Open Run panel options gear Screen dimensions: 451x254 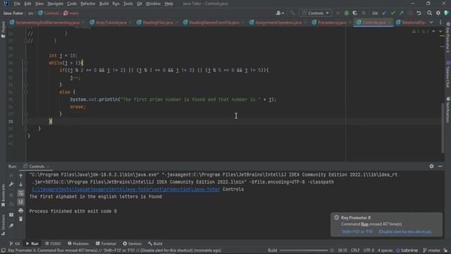coord(431,167)
